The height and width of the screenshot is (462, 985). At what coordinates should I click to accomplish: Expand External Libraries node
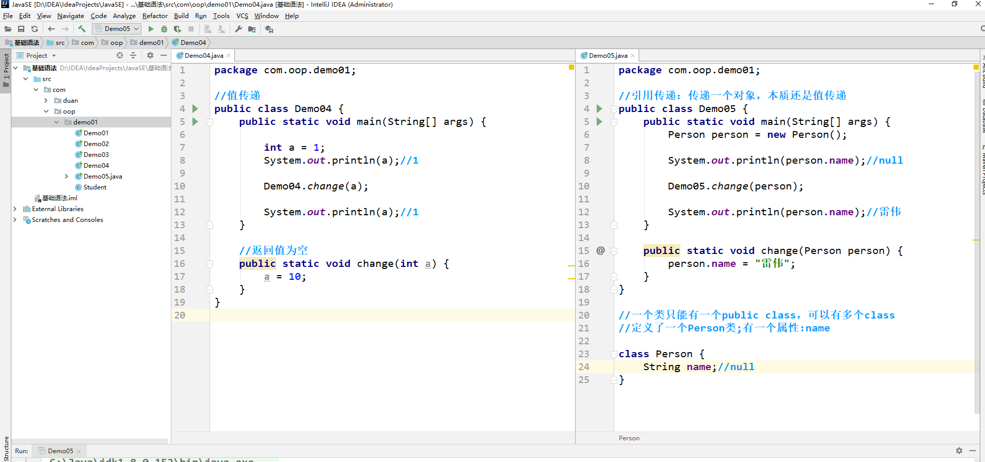point(15,209)
